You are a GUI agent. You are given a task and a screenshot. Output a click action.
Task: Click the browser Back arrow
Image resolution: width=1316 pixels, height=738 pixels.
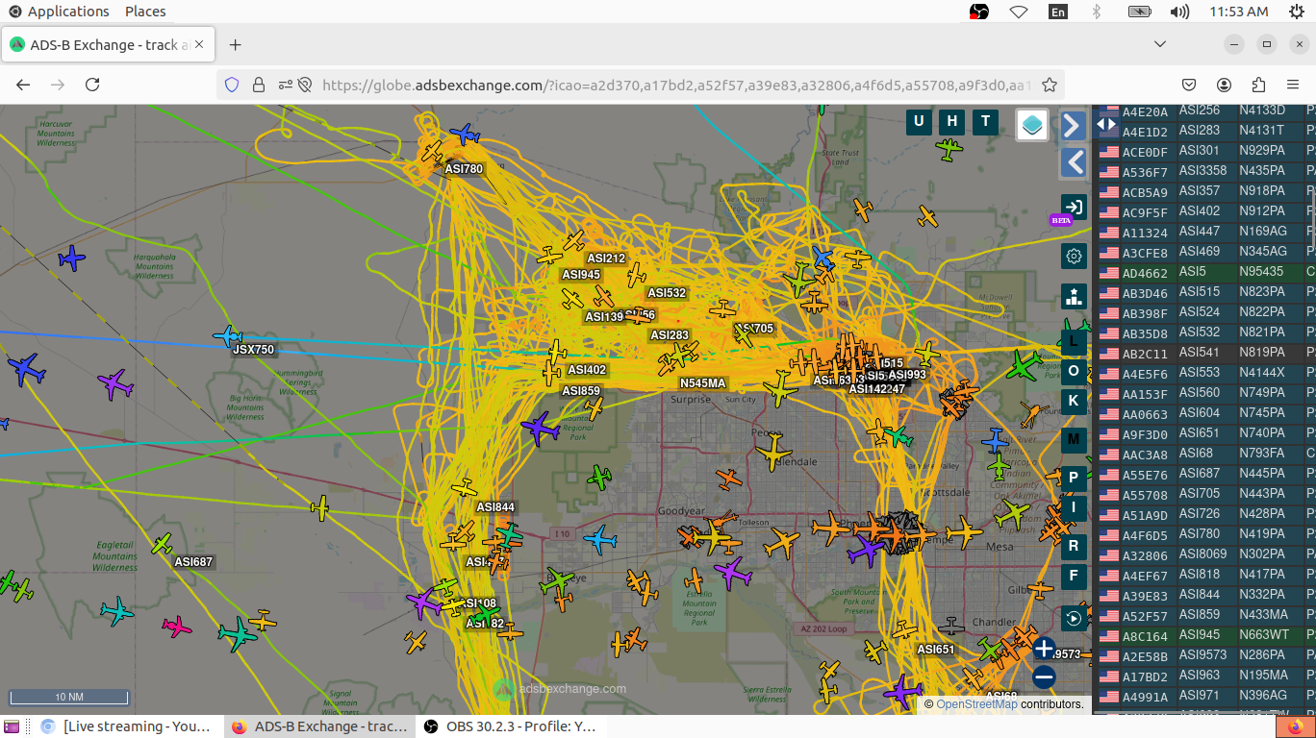[23, 85]
